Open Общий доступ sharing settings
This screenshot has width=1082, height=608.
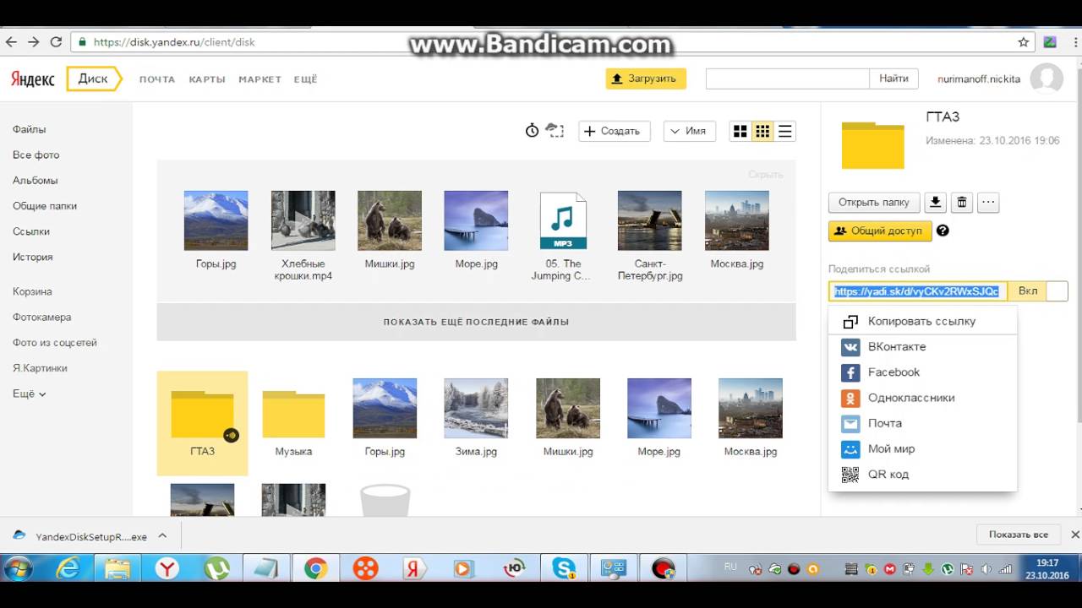pyautogui.click(x=880, y=231)
